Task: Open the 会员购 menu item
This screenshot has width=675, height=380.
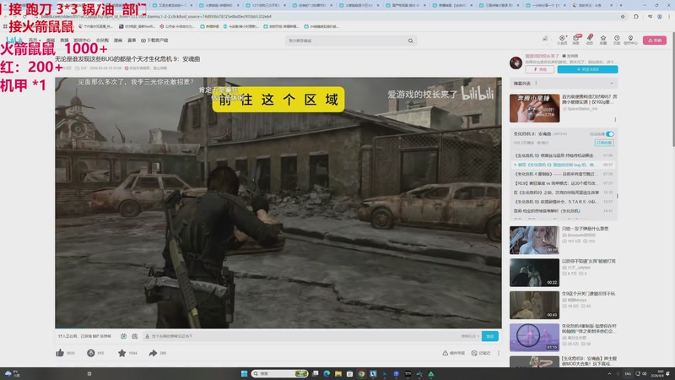Action: [x=102, y=40]
